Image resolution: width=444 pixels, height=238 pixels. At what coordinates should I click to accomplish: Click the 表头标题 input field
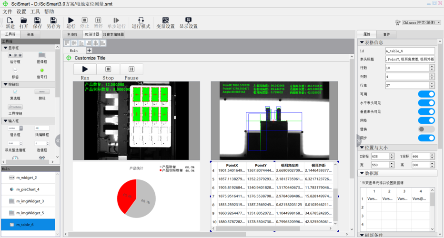(410, 59)
